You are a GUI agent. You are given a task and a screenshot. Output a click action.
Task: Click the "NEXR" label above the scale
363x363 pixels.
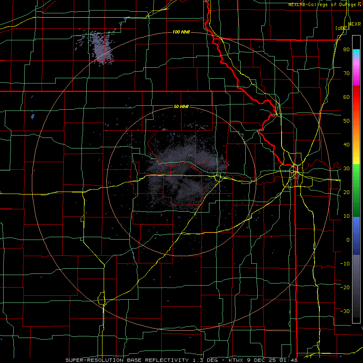(355, 24)
